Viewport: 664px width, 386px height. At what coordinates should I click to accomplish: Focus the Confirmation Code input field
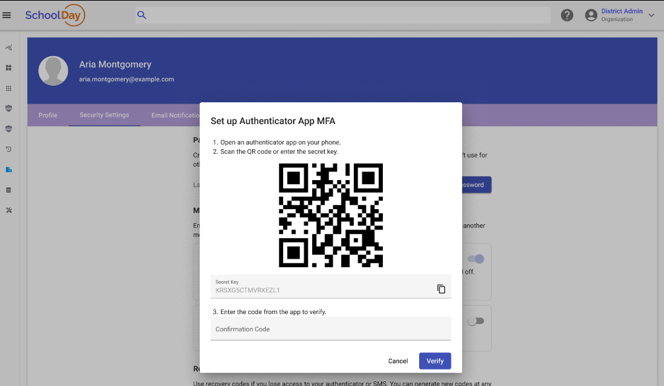click(x=331, y=329)
